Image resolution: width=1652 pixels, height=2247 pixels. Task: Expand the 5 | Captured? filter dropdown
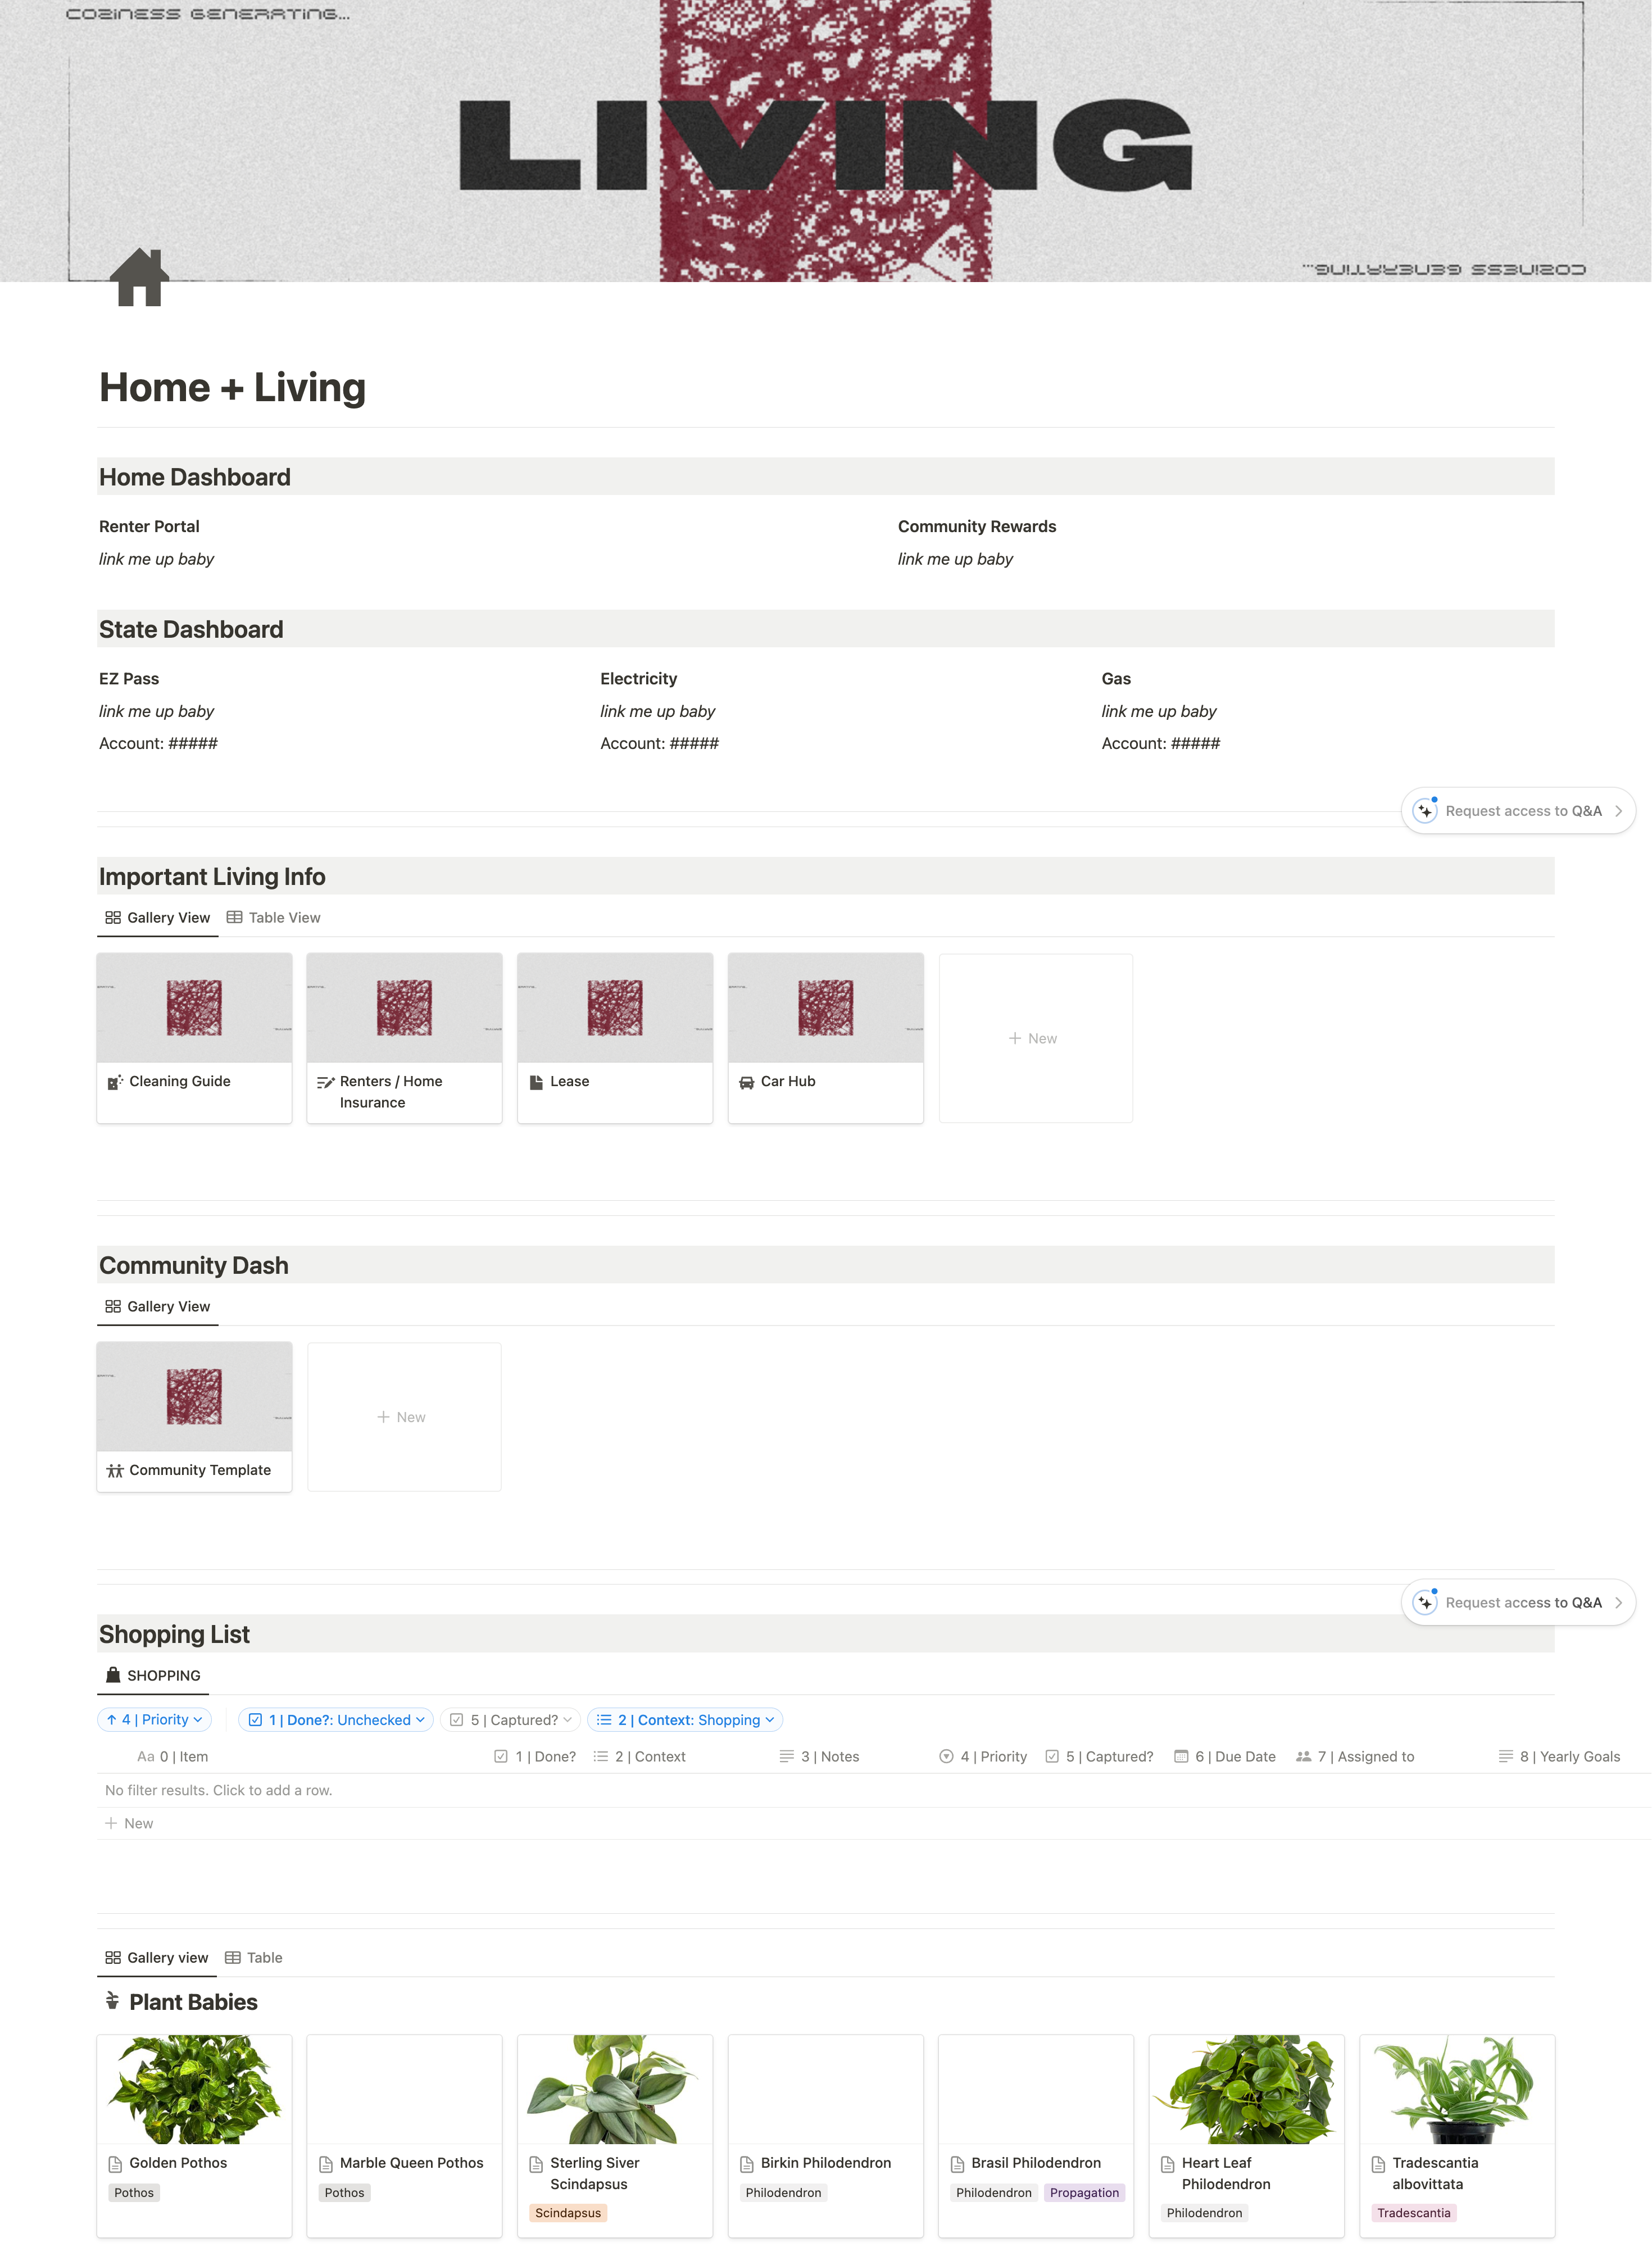(511, 1720)
